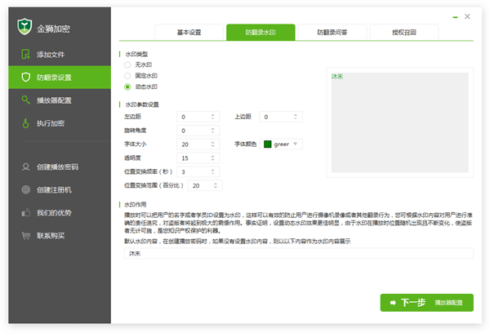Image resolution: width=490 pixels, height=333 pixels.
Task: Minimize the window with green dash
Action: pyautogui.click(x=455, y=17)
